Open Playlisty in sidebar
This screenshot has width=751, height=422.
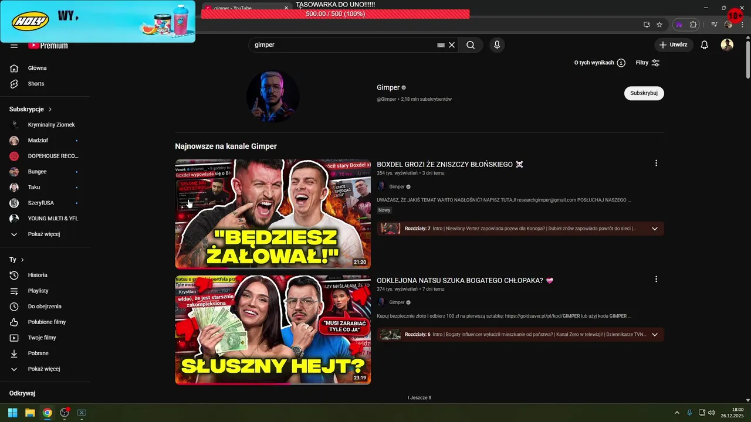[x=45, y=291]
